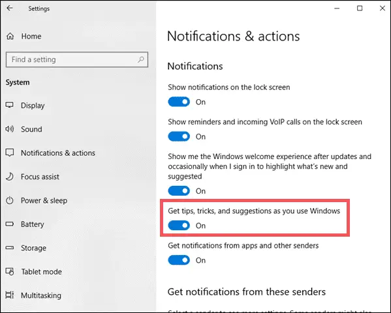Maximize the Settings window
The width and height of the screenshot is (391, 313).
point(360,8)
